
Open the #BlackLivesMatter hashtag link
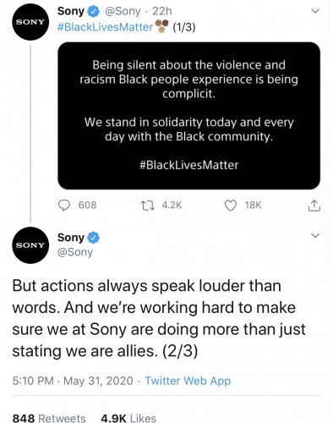[x=105, y=27]
